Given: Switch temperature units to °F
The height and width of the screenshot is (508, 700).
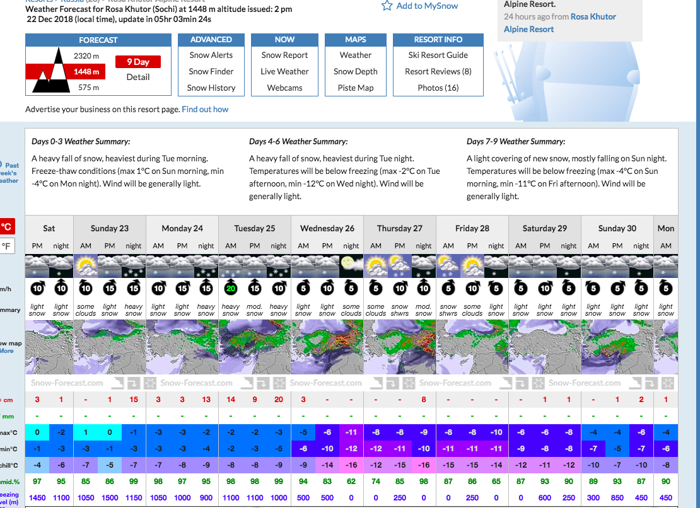Looking at the screenshot, I should coord(7,246).
